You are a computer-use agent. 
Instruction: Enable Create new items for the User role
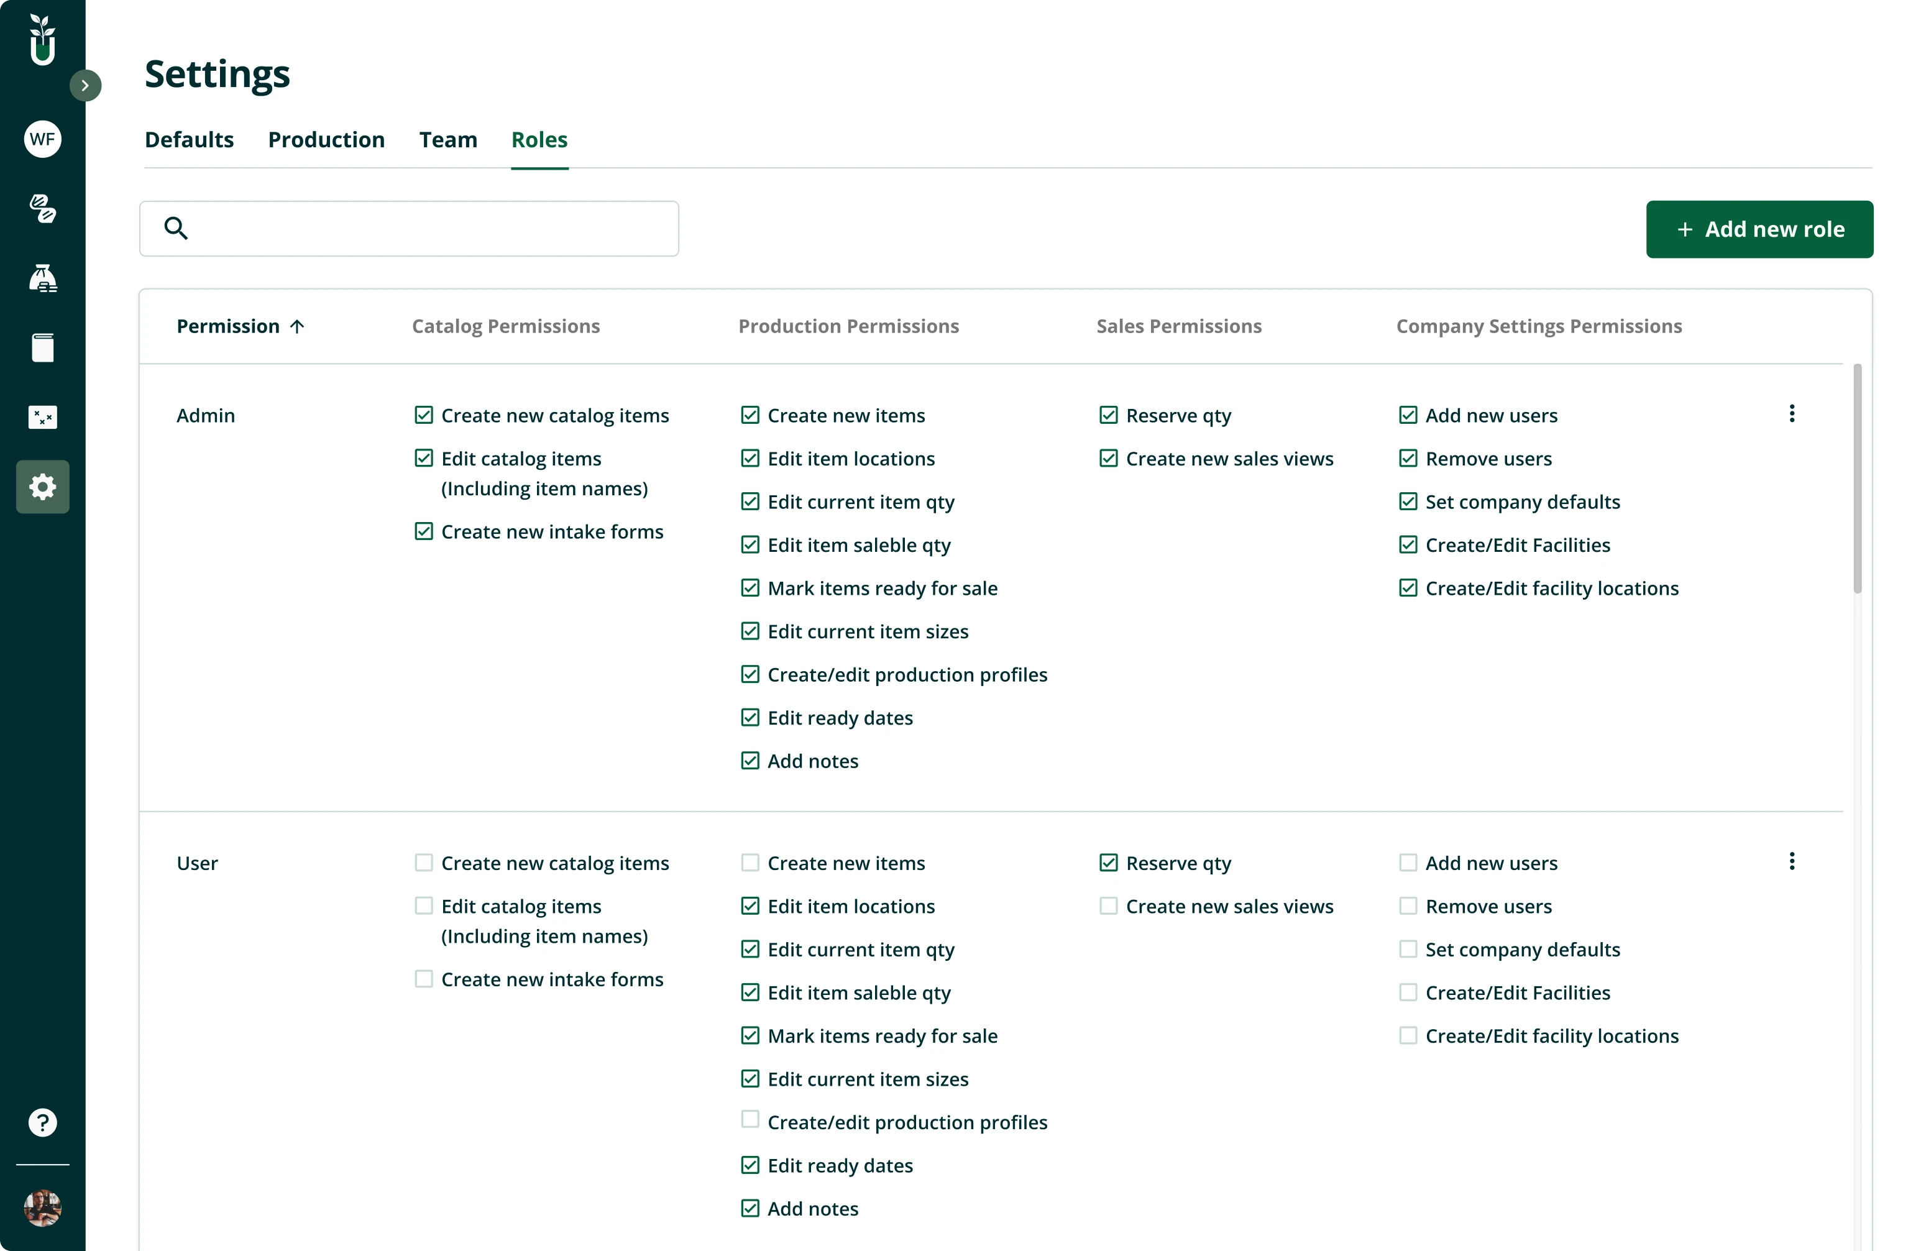tap(750, 863)
